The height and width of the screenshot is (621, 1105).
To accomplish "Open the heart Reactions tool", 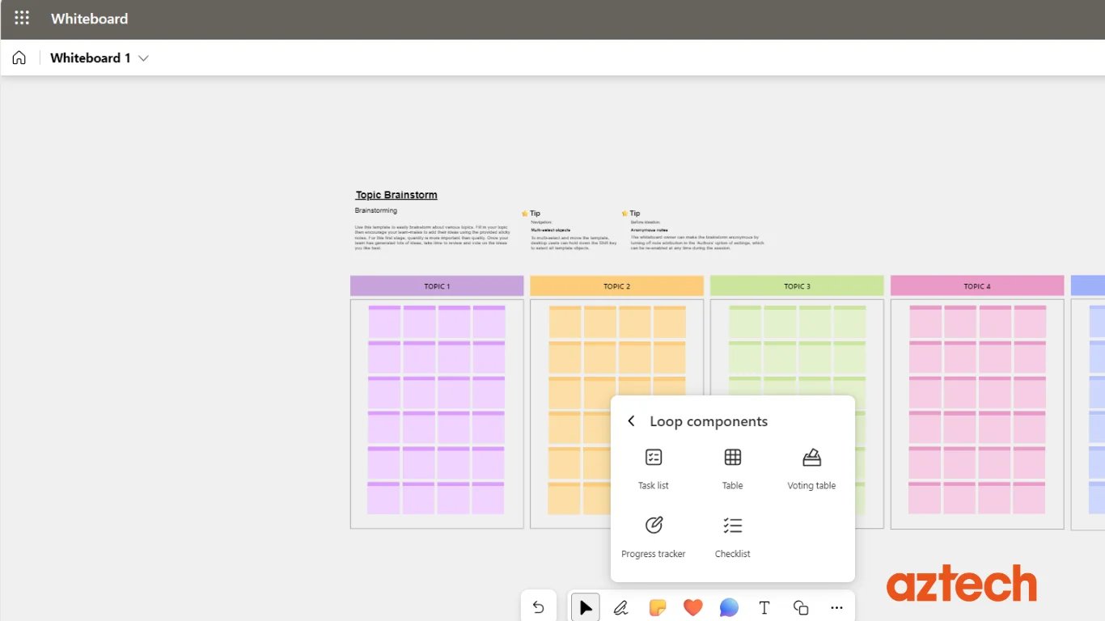I will pos(692,607).
